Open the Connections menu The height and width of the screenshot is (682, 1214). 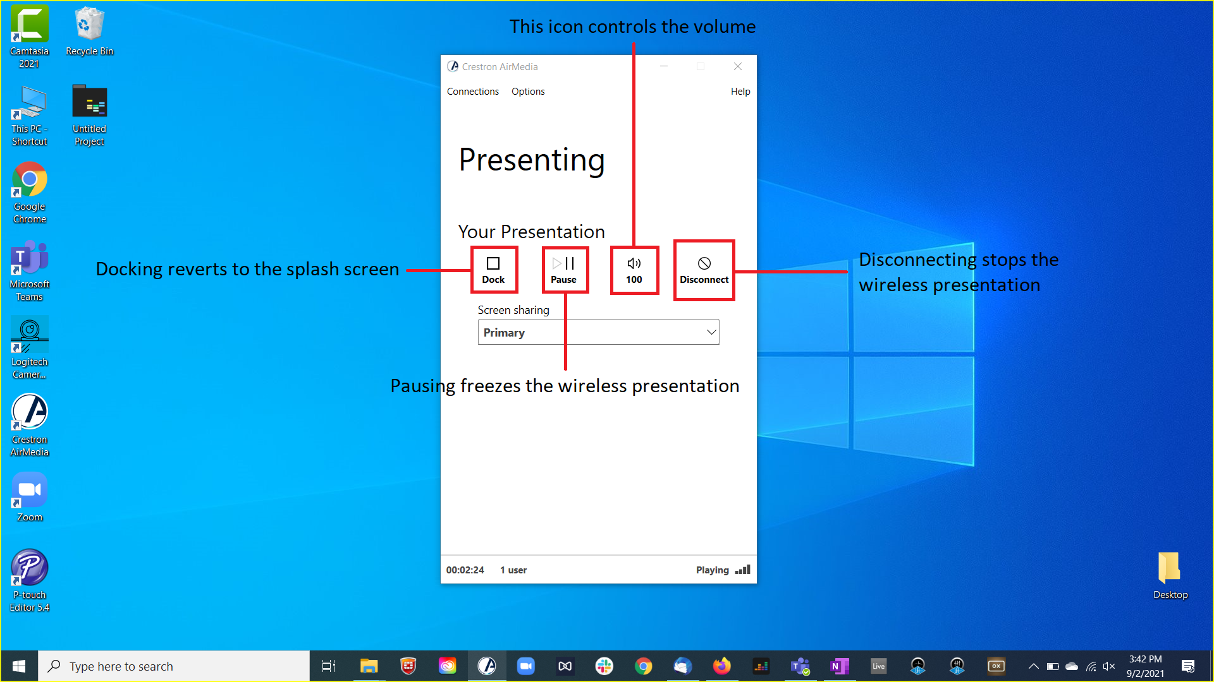(472, 92)
